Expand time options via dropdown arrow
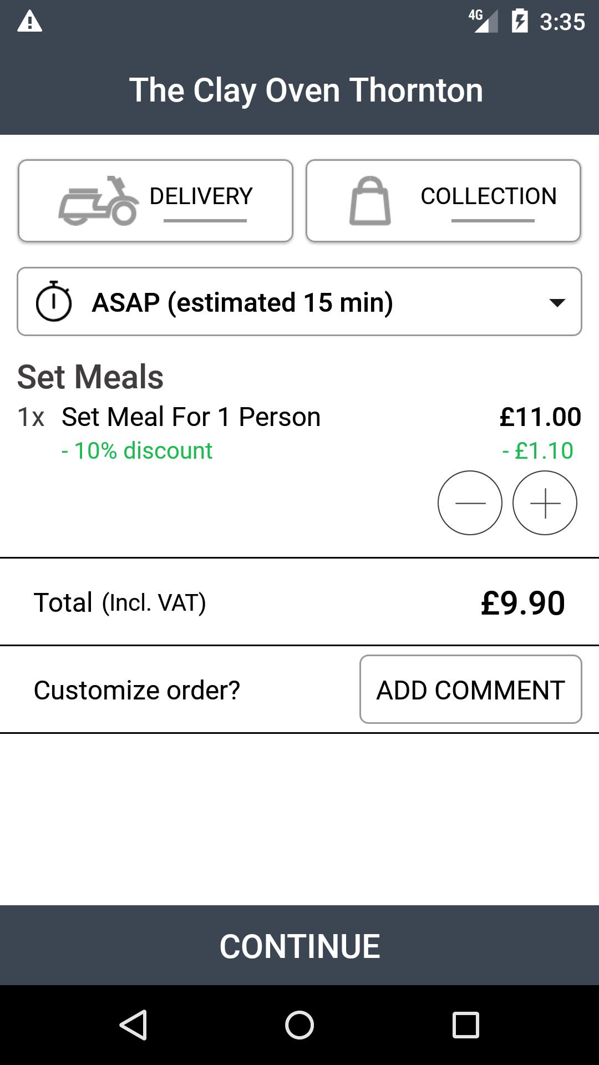This screenshot has height=1065, width=599. [x=557, y=302]
